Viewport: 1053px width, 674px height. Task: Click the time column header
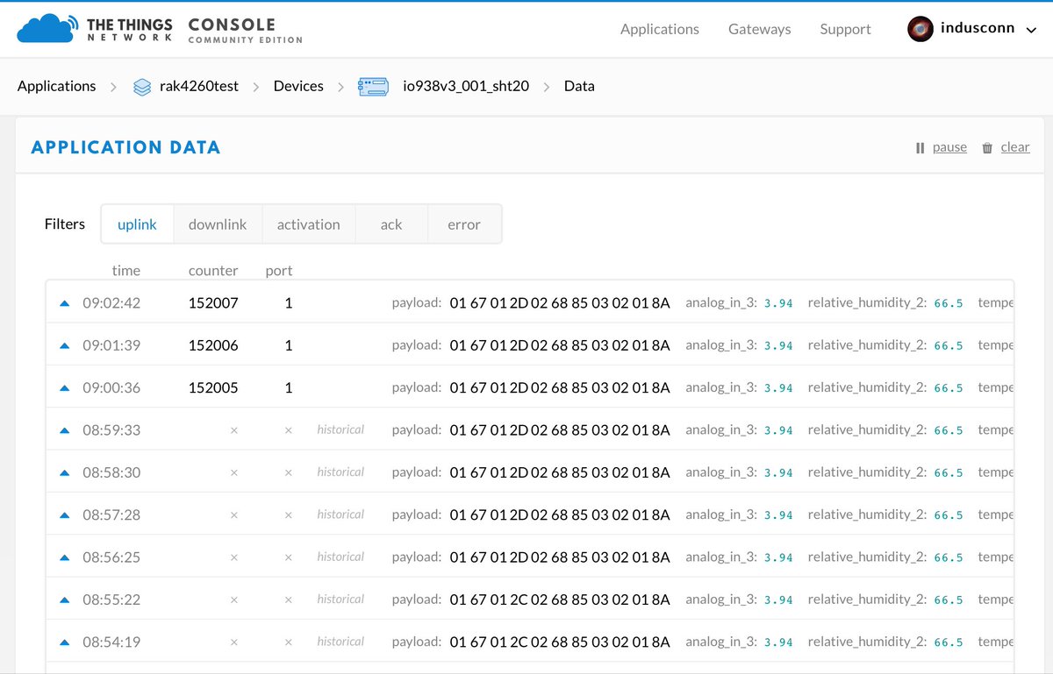pos(126,271)
